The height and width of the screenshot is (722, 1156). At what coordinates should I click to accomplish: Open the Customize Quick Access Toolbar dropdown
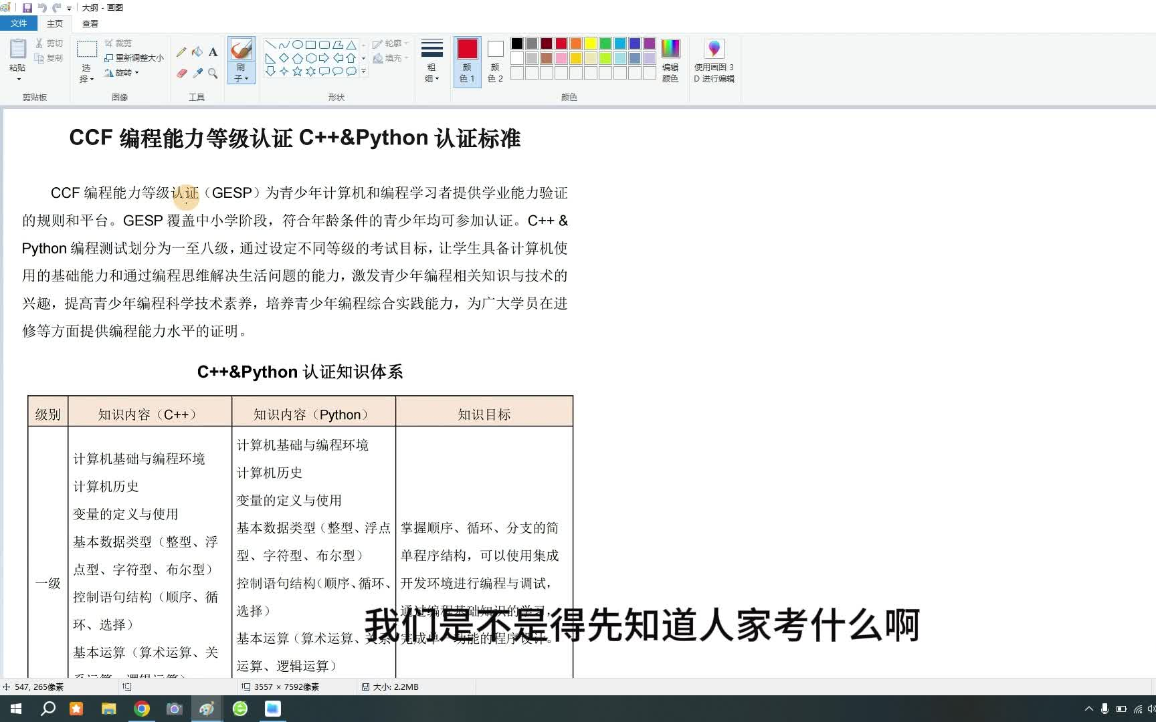point(69,9)
